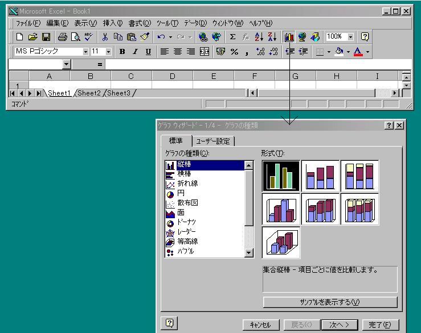421x333 pixels.
Task: Click the 次へ > button
Action: (x=340, y=325)
